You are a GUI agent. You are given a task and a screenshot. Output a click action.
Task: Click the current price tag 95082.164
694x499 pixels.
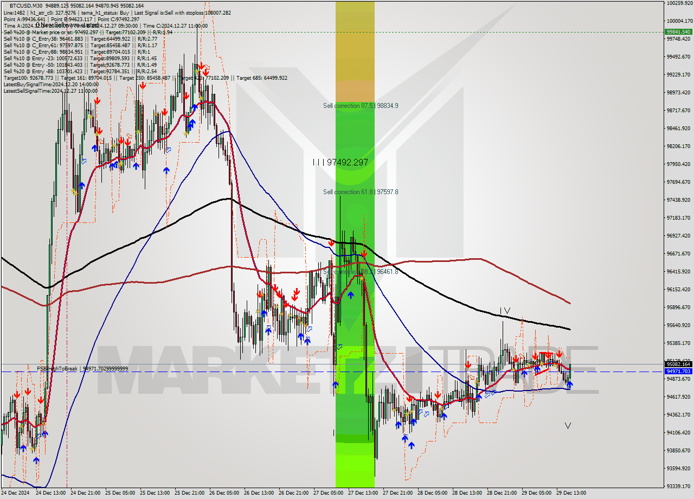coord(678,364)
